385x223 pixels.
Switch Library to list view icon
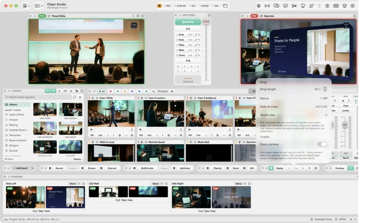pos(59,91)
